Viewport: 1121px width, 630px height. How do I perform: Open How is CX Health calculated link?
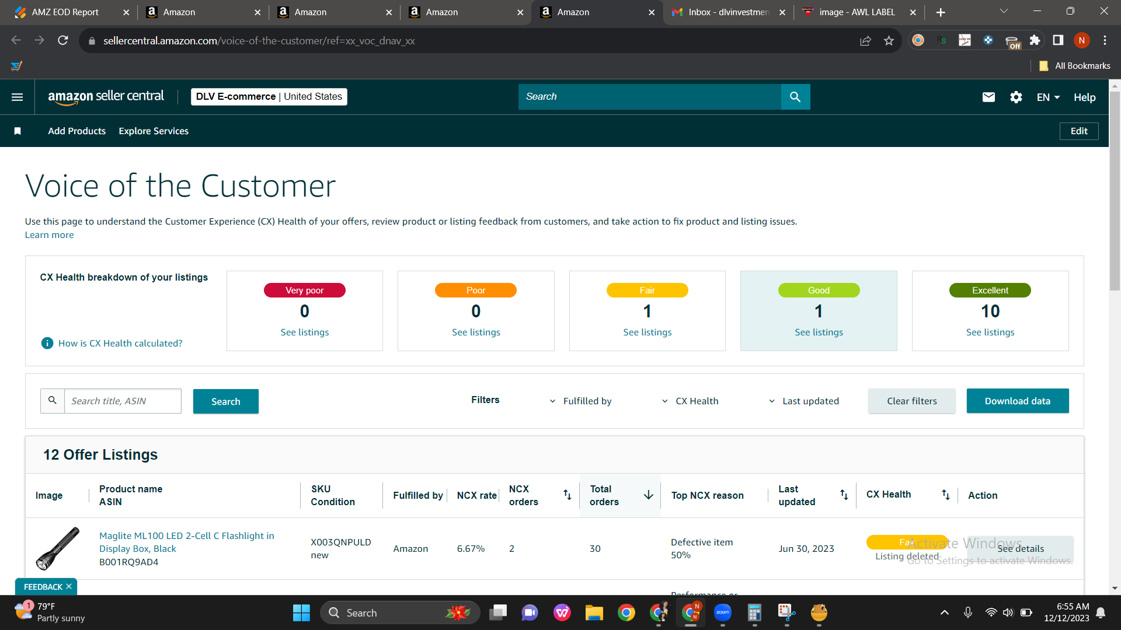pos(120,344)
